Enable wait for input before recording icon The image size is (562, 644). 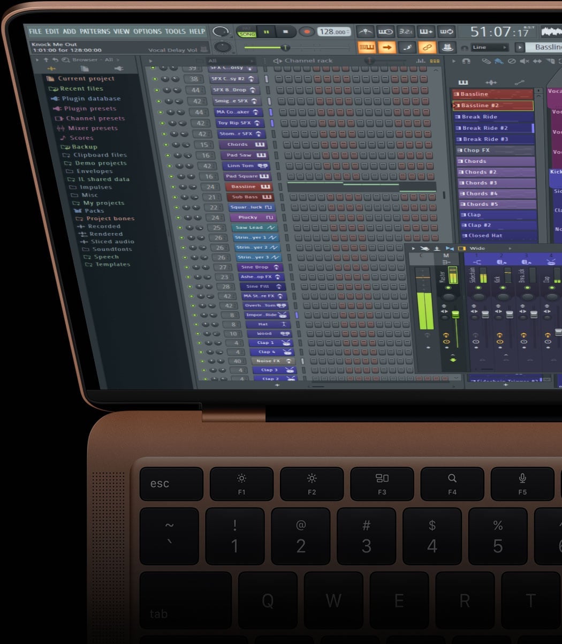pos(385,32)
